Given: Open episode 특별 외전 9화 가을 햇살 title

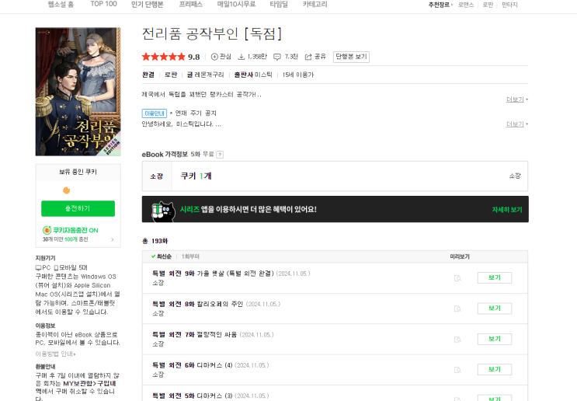Looking at the screenshot, I should point(213,274).
